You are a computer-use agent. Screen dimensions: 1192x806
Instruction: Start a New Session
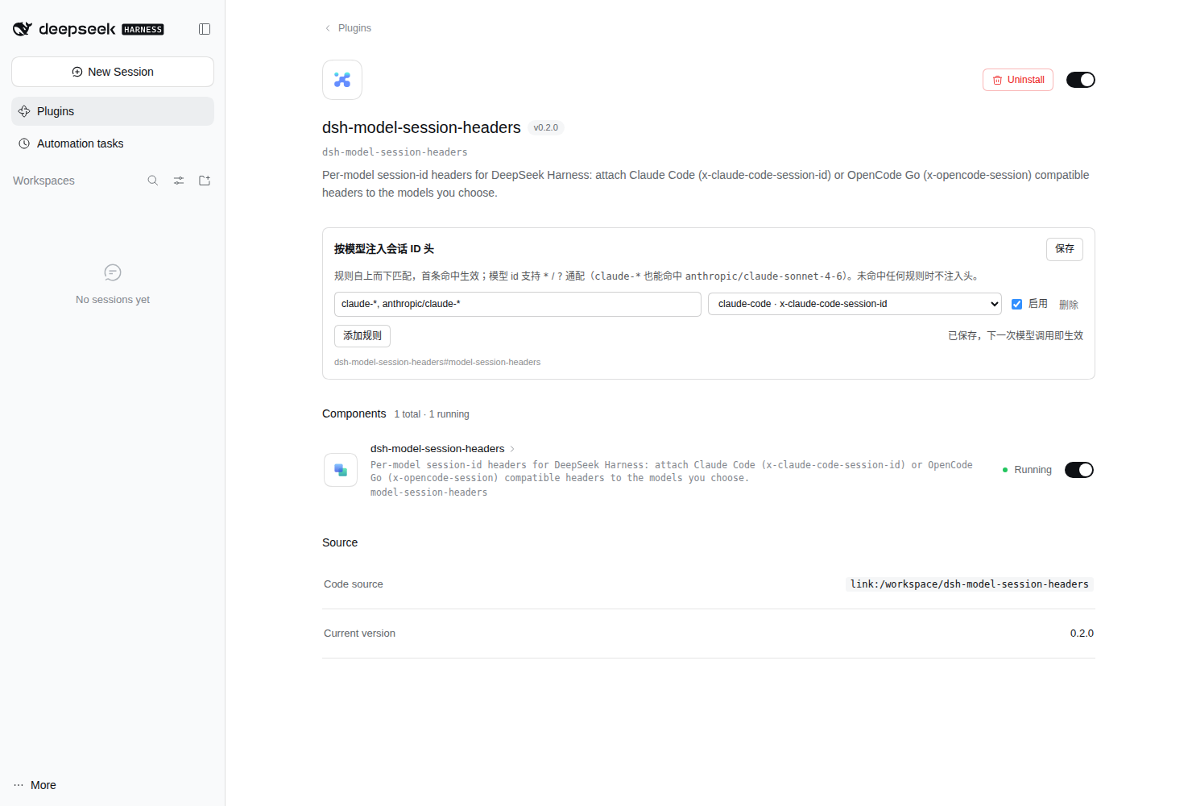[113, 72]
